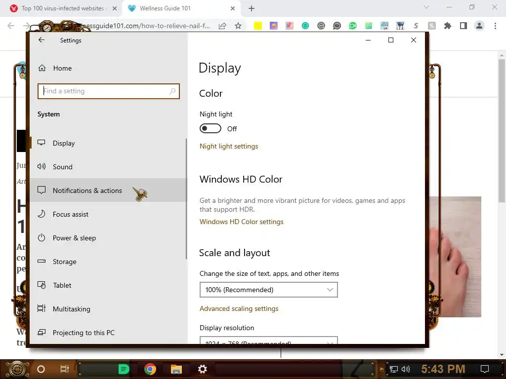
Task: Click the Power & sleep power icon
Action: click(42, 237)
